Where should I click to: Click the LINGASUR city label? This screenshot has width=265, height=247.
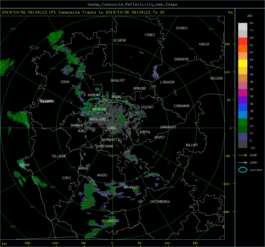[x=167, y=82]
